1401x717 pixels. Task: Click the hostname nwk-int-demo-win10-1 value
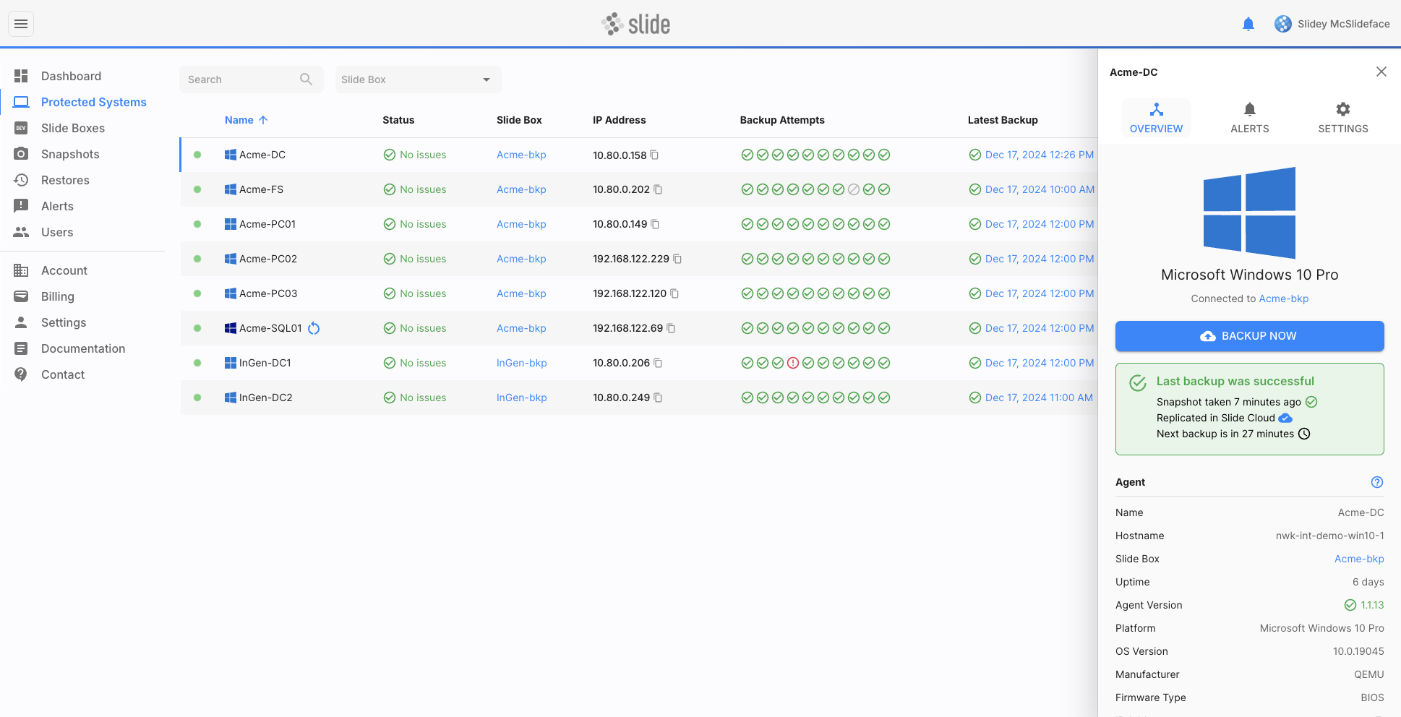tap(1329, 536)
